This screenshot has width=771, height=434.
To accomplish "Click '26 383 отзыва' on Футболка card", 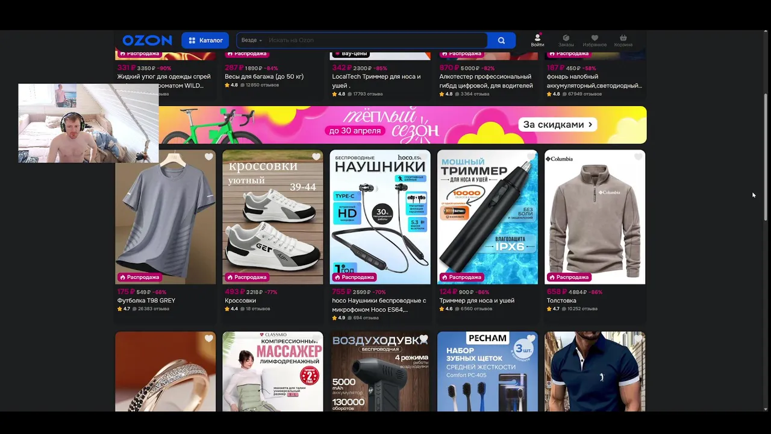I will coord(153,309).
